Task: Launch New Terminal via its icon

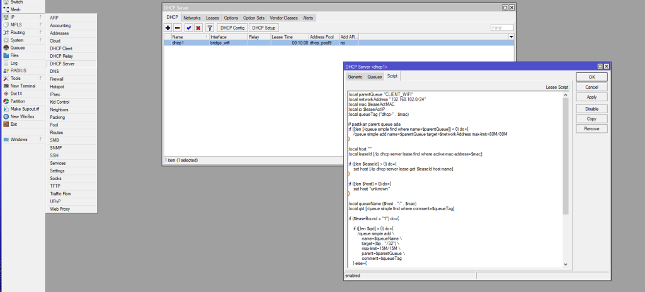Action: pos(6,86)
